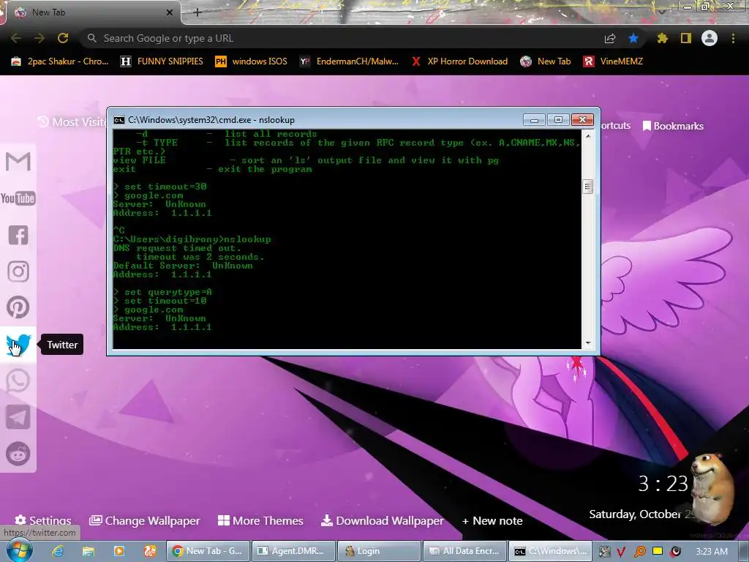Open the WhatsApp sidebar shortcut

[18, 381]
